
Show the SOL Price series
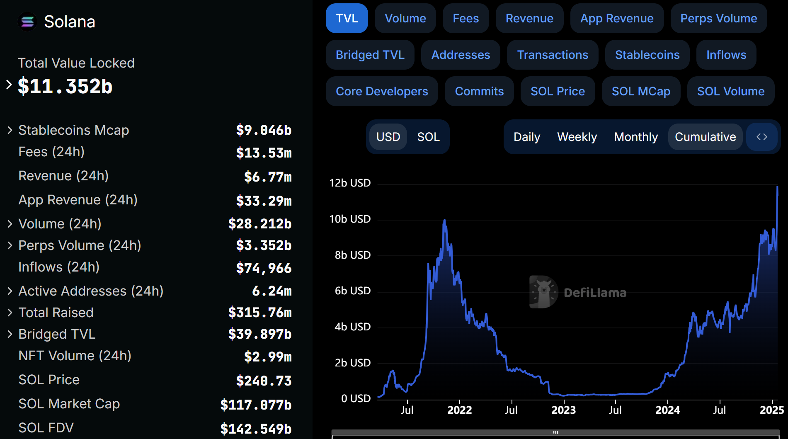click(x=558, y=91)
